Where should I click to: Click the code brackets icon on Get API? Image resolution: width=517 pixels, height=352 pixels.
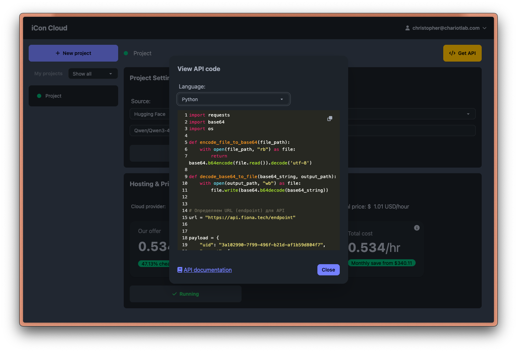point(452,53)
